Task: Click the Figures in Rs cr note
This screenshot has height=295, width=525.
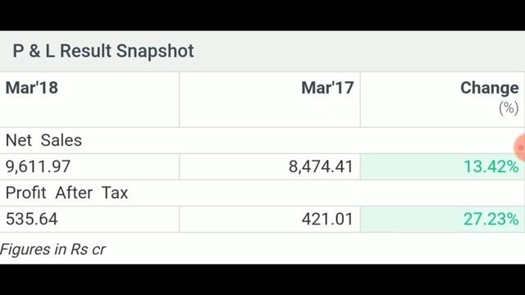Action: pos(52,249)
